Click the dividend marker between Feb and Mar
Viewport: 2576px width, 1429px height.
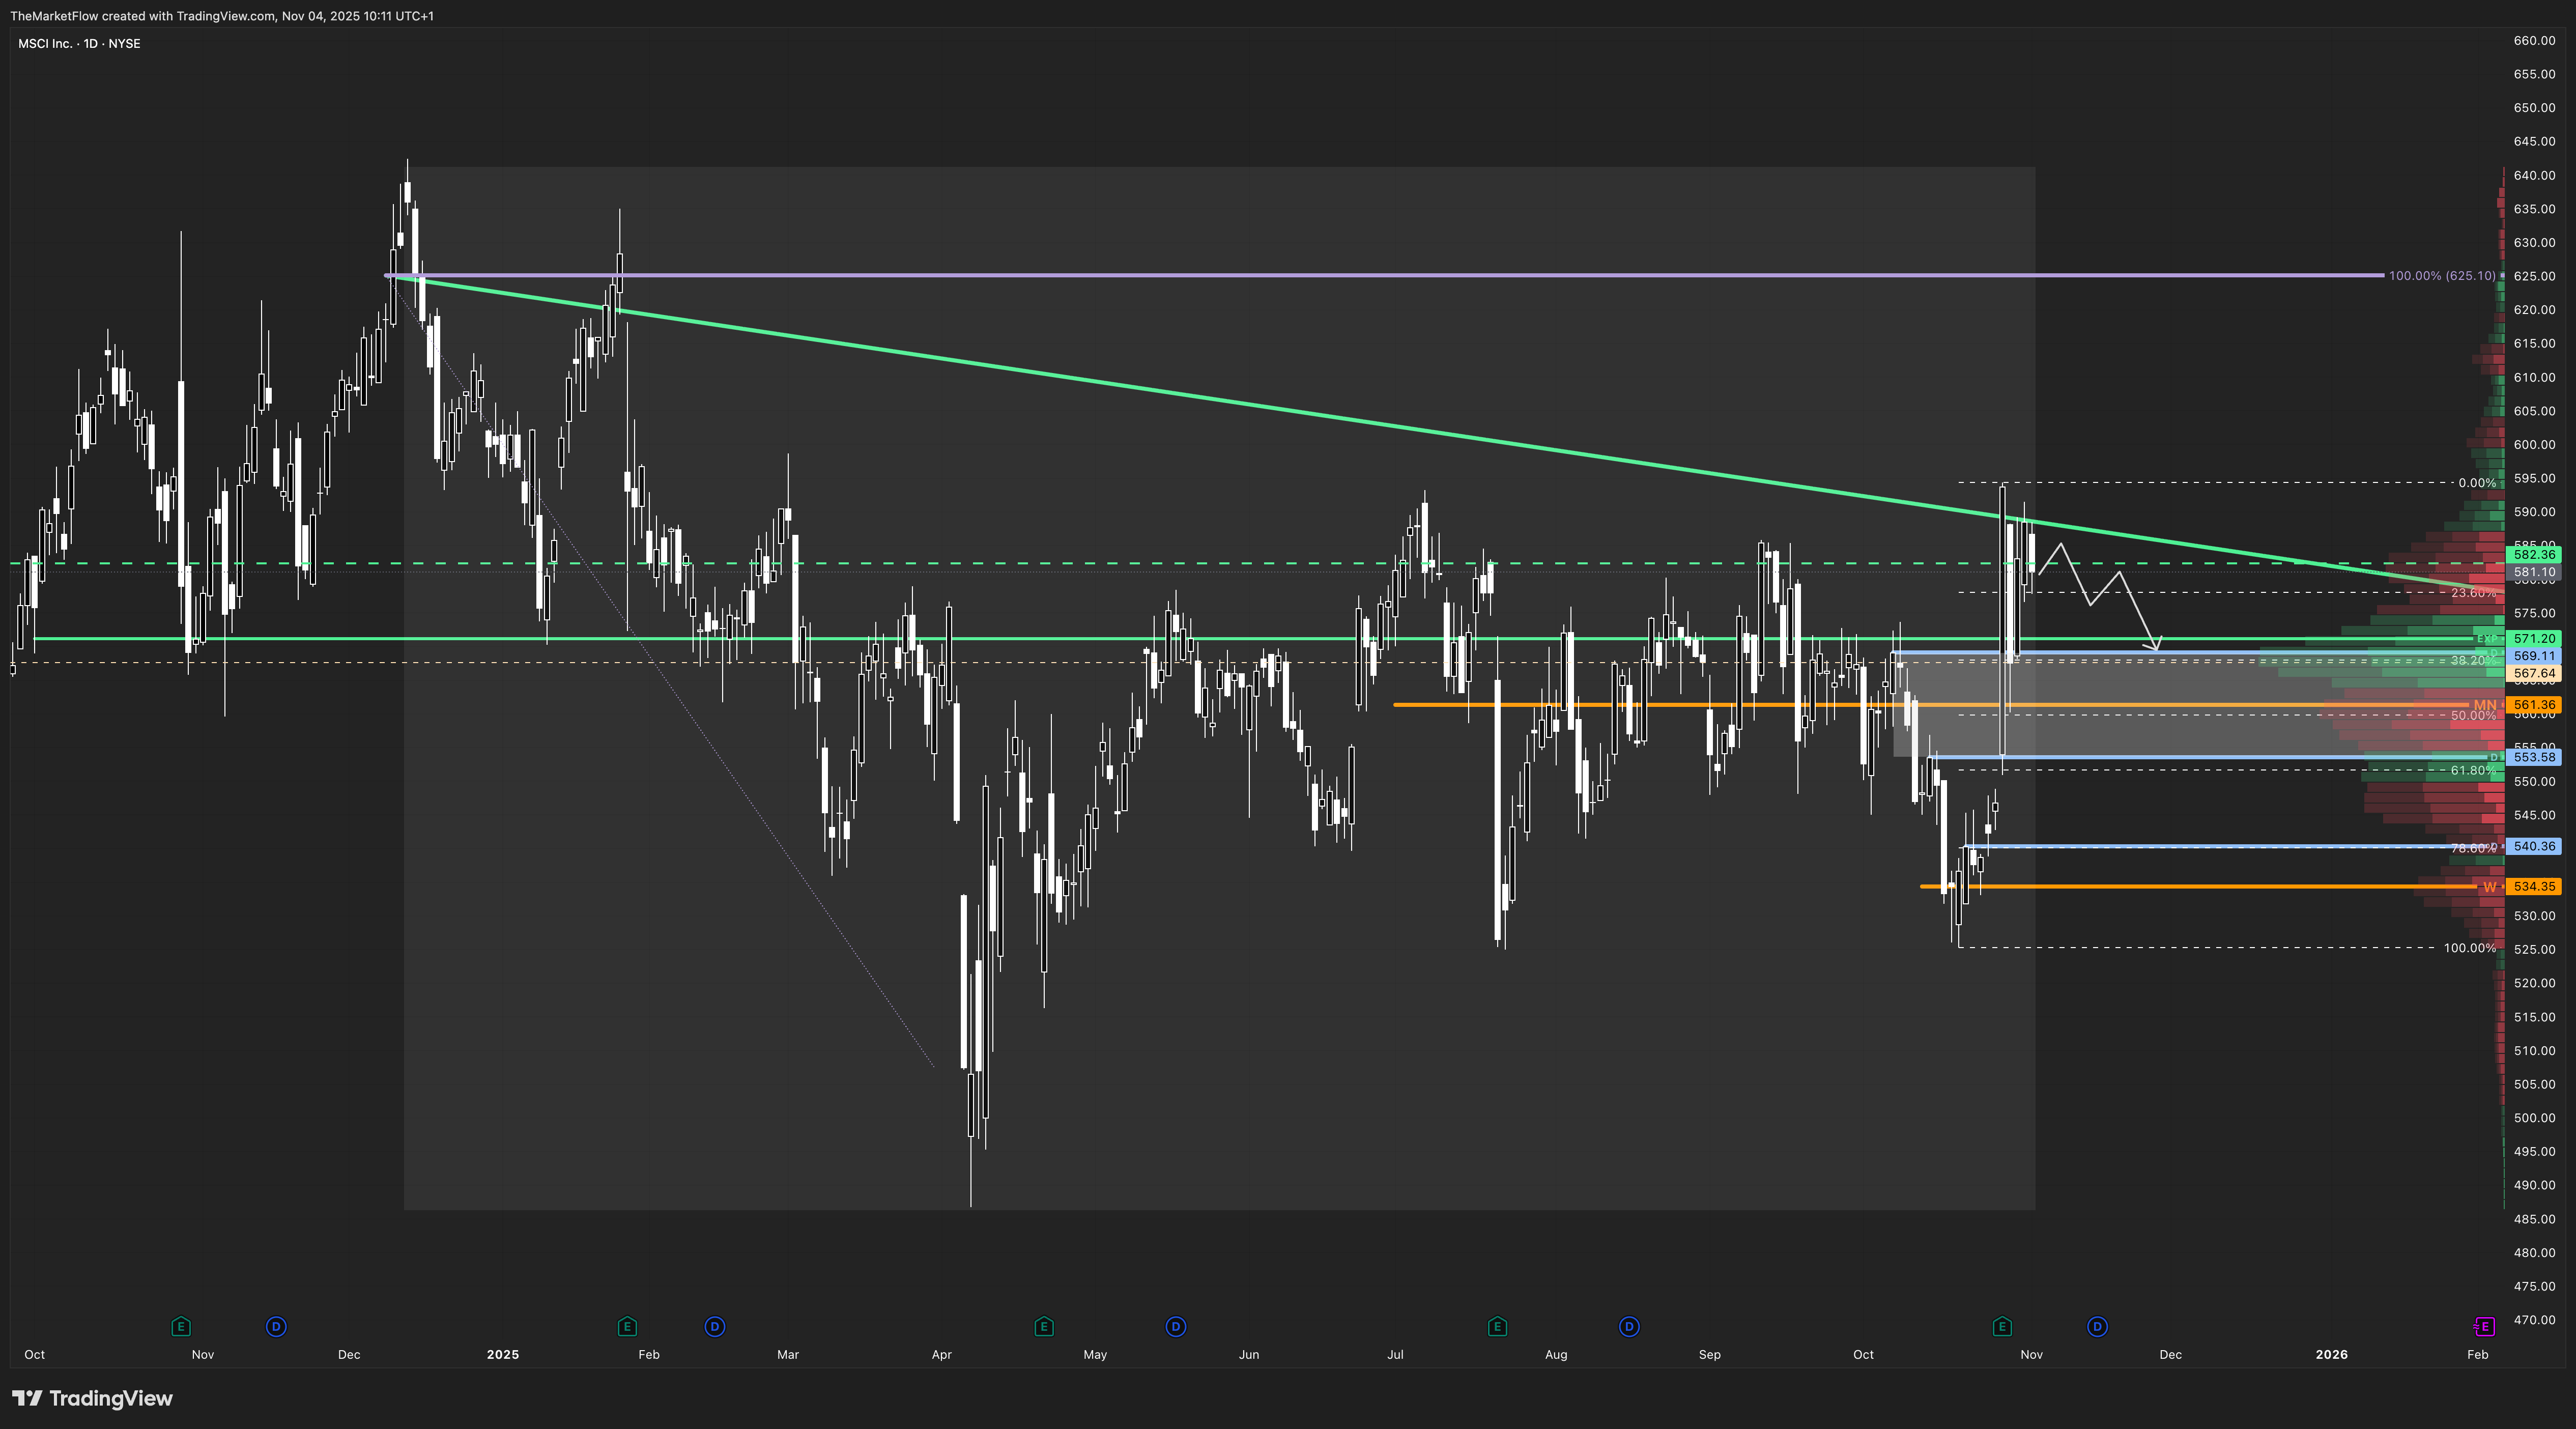pos(714,1326)
